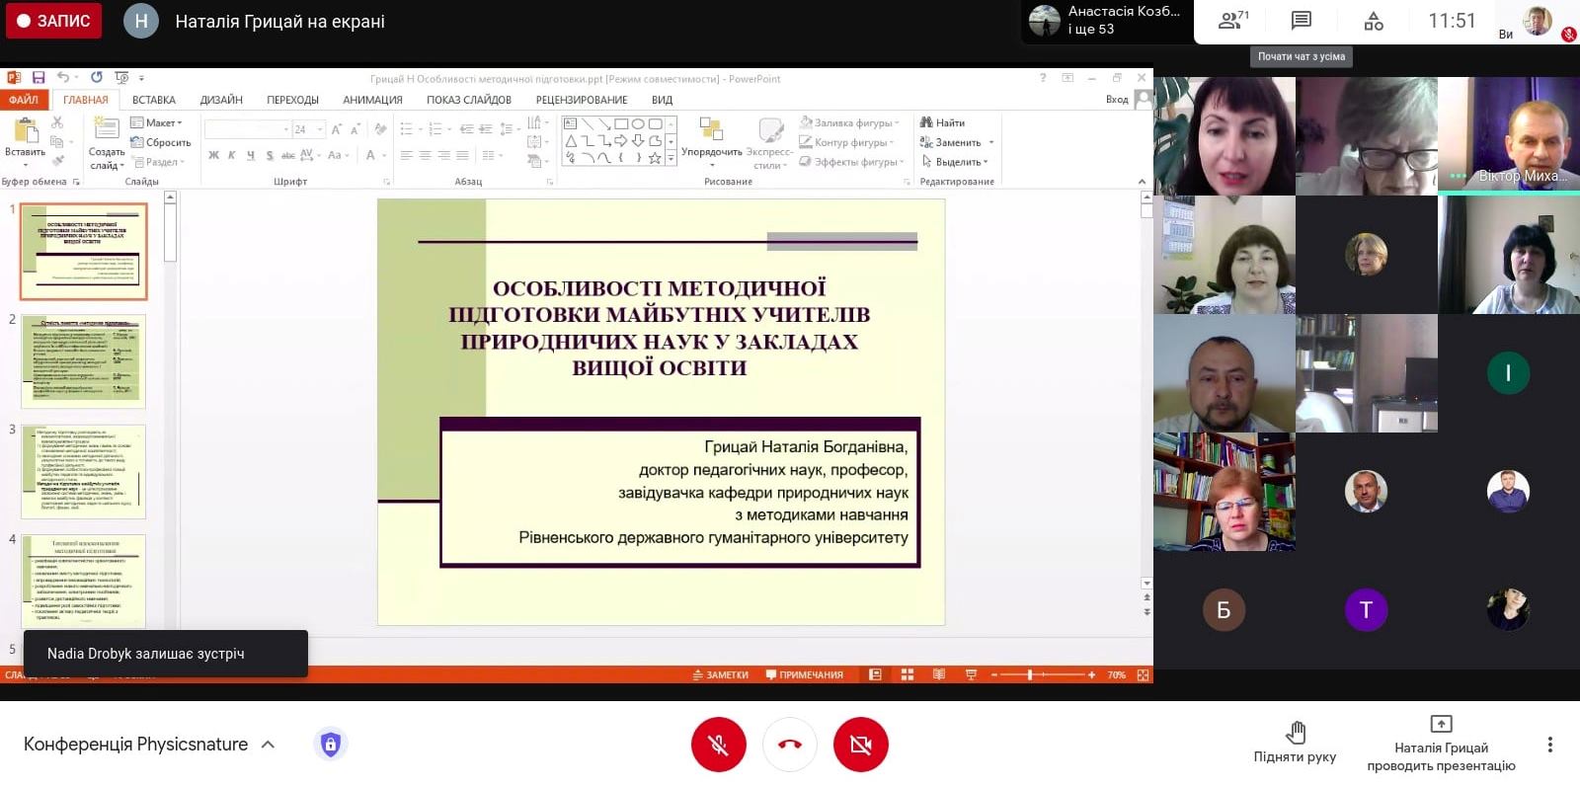Open Meet activities shapes icon

tap(1374, 21)
